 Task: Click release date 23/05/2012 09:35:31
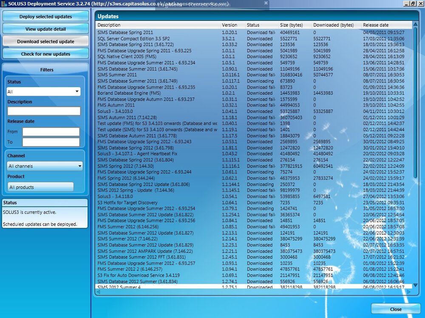(x=383, y=202)
